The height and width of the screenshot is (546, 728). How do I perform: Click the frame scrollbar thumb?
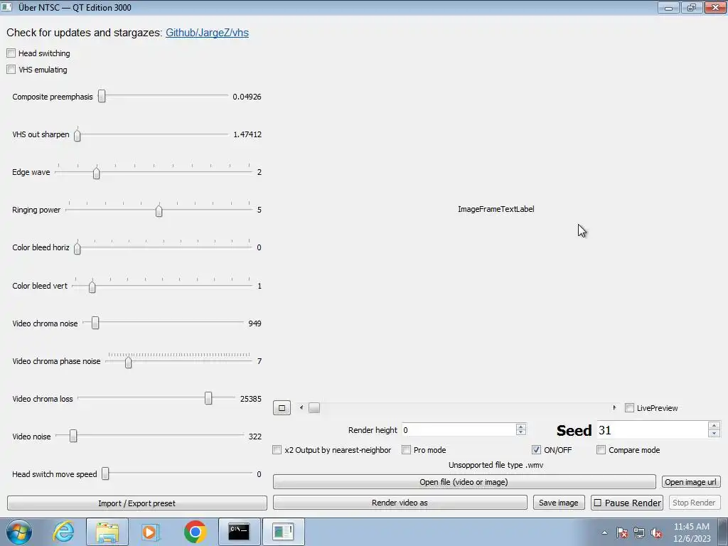314,407
